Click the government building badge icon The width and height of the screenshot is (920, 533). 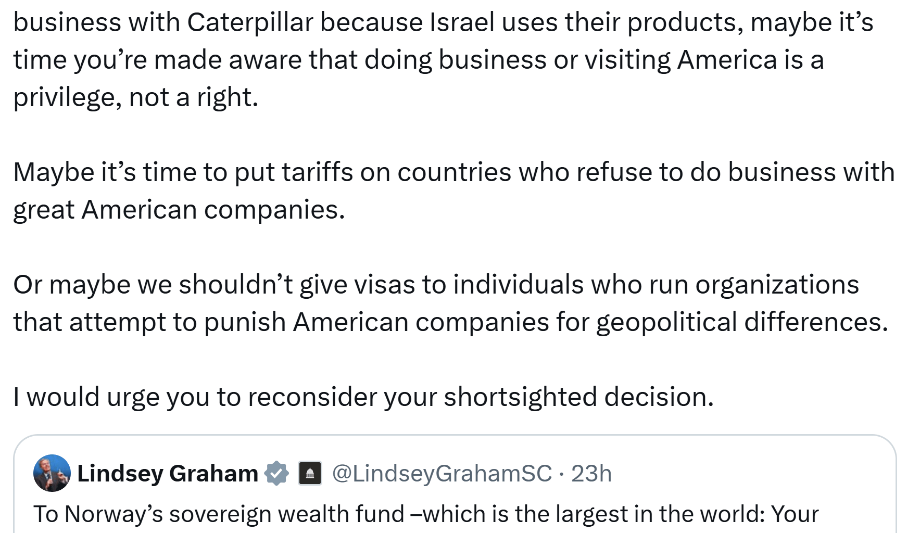point(310,473)
